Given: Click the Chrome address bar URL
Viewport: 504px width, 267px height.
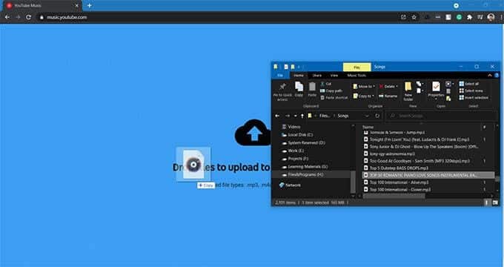Looking at the screenshot, I should click(67, 17).
